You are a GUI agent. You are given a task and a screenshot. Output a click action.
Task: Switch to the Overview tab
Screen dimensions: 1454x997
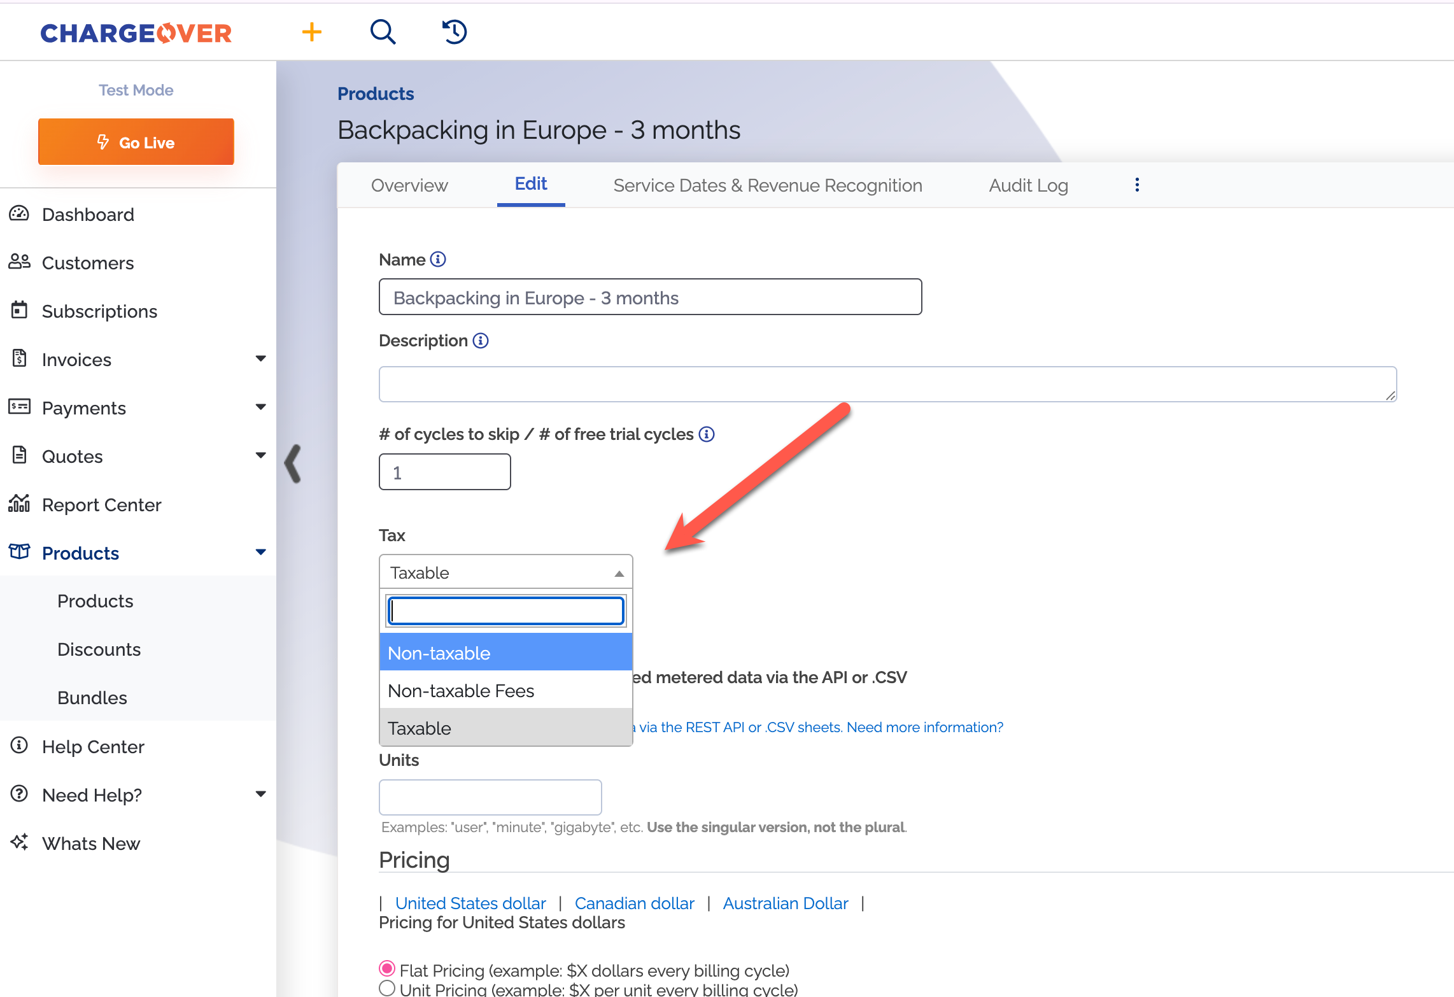coord(409,185)
